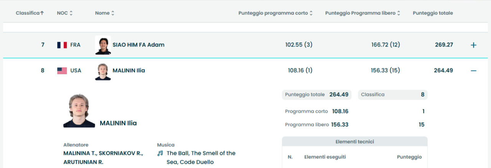The width and height of the screenshot is (491, 168).
Task: Click Ilia Malinin's small row photo
Action: click(103, 71)
